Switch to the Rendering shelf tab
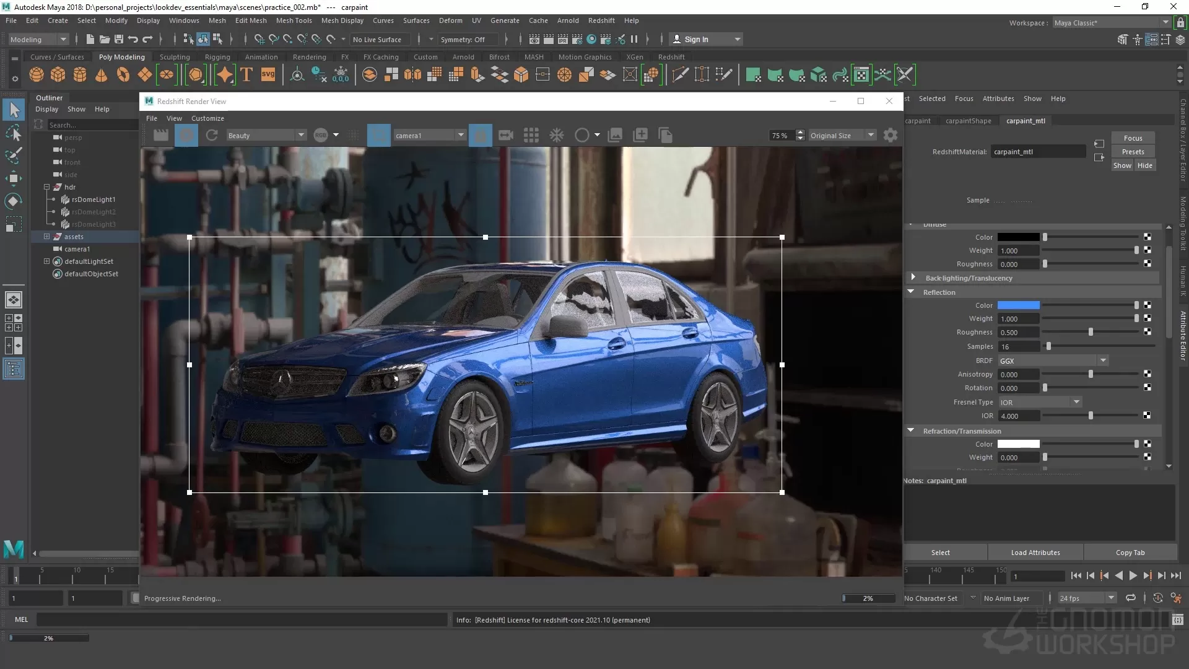The width and height of the screenshot is (1189, 669). (x=309, y=57)
